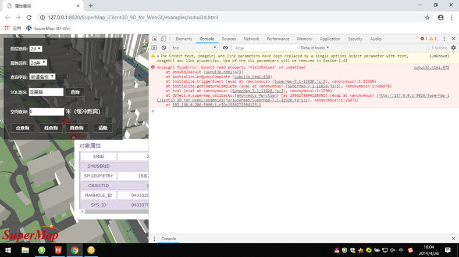
Task: Click the browser address bar URL
Action: [133, 17]
